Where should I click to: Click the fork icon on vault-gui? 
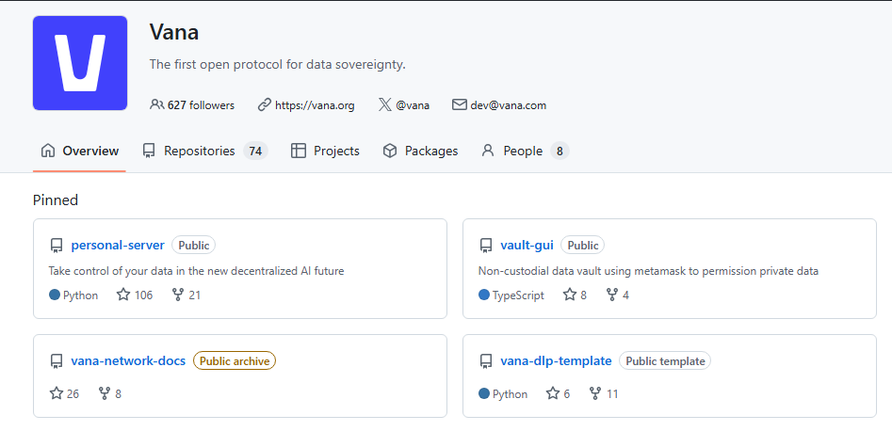(612, 295)
